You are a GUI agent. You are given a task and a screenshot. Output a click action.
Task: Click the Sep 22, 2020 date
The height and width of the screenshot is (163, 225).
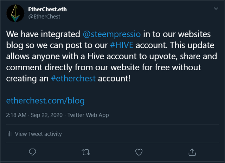(x=46, y=115)
